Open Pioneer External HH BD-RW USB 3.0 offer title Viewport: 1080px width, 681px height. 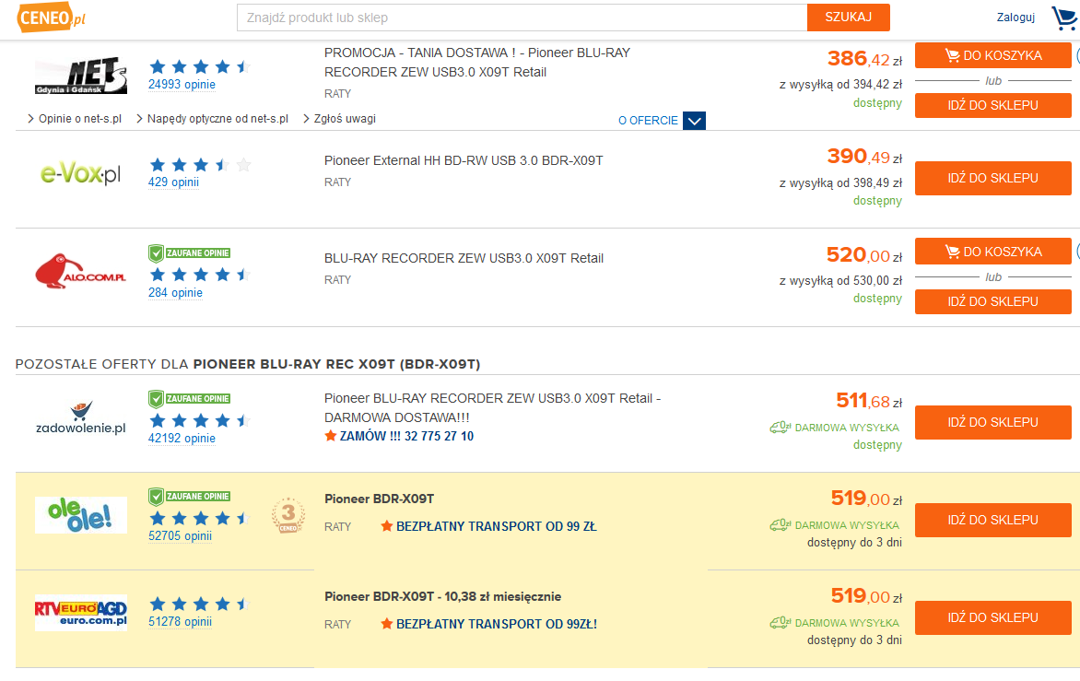point(464,160)
